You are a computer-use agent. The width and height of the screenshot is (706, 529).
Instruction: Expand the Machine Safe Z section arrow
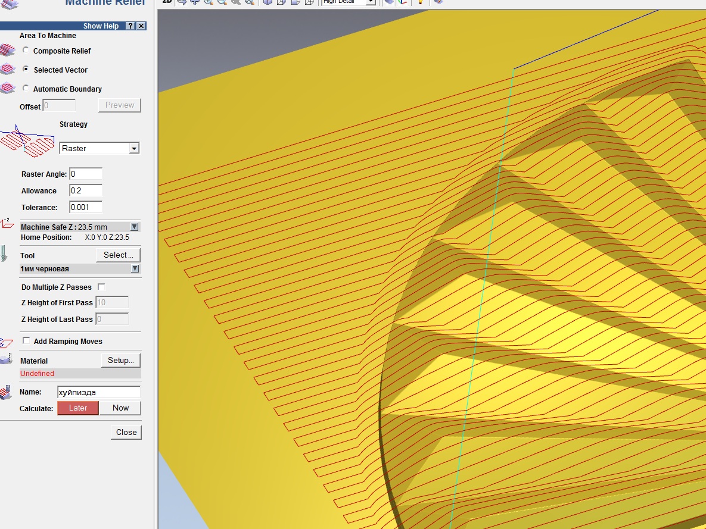135,227
